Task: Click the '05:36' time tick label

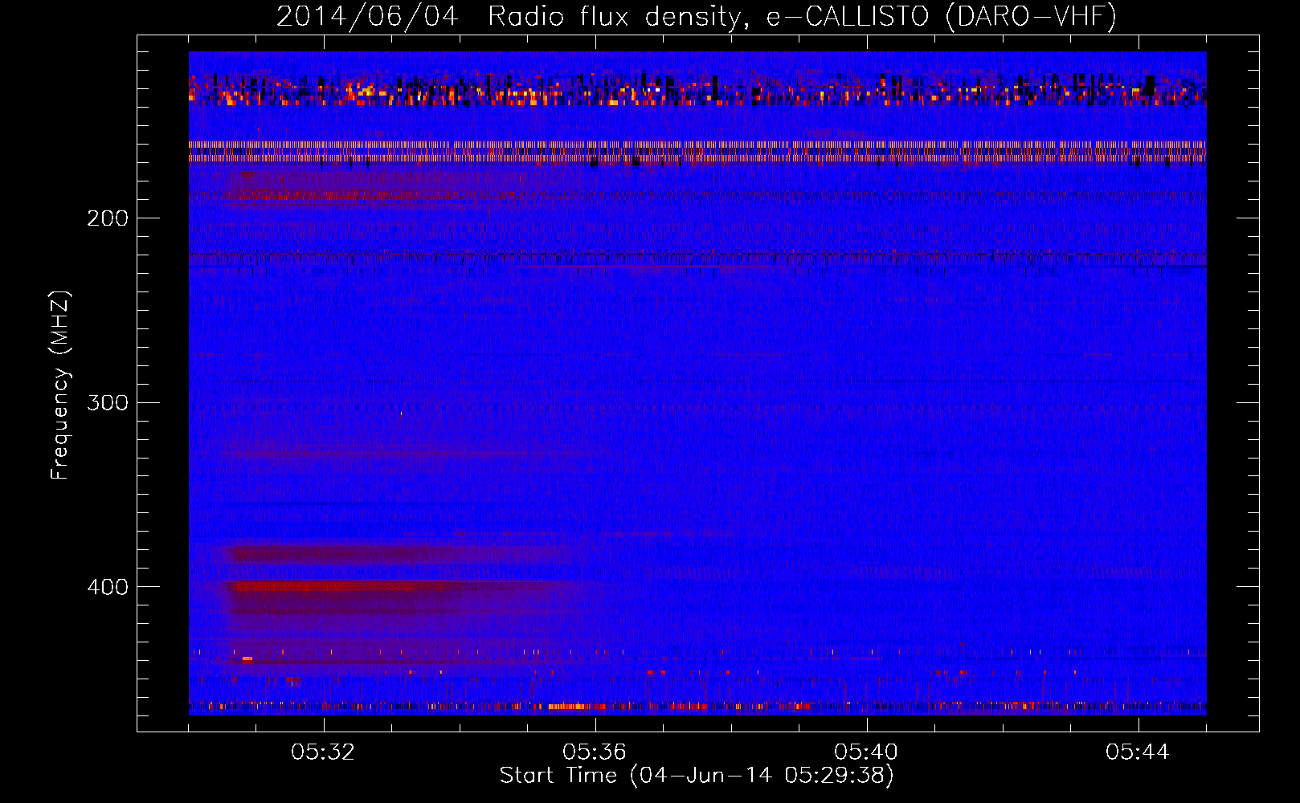Action: coord(595,752)
